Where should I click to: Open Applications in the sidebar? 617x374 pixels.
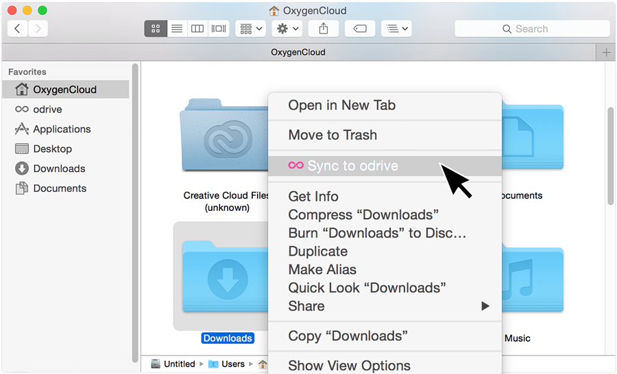[x=65, y=129]
